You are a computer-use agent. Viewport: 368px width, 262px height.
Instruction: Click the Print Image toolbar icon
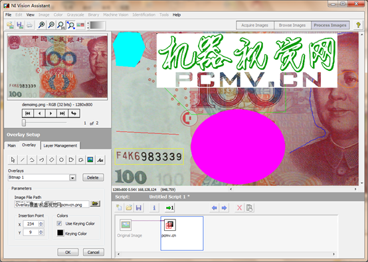point(30,25)
